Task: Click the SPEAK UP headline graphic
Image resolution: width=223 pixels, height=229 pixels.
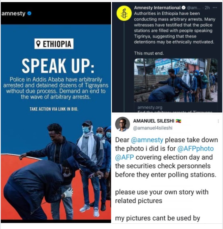Action: point(58,66)
